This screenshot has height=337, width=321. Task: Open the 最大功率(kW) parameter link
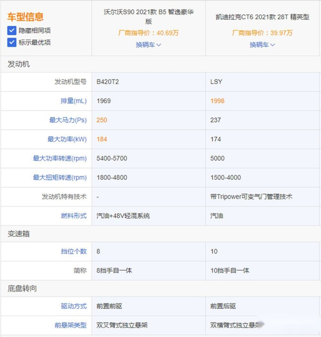tap(67, 139)
